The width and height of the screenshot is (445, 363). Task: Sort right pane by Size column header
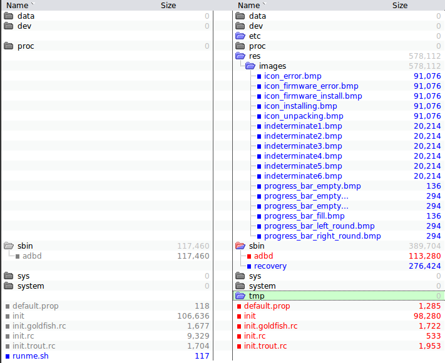[x=400, y=6]
